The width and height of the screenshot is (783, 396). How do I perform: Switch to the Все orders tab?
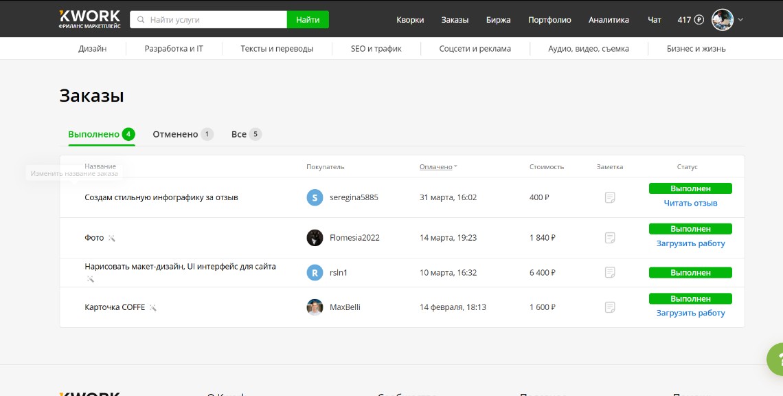click(239, 135)
